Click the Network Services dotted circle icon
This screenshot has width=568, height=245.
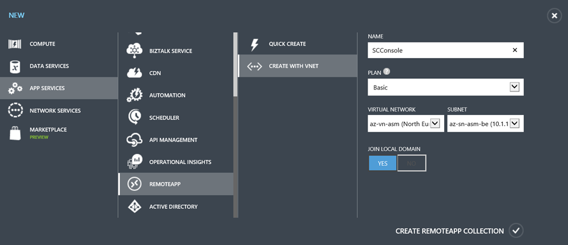16,111
